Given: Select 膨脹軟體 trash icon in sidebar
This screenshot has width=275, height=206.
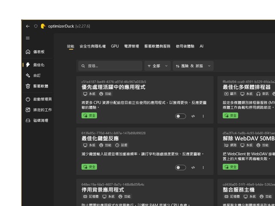Looking at the screenshot, I should pyautogui.click(x=28, y=86).
